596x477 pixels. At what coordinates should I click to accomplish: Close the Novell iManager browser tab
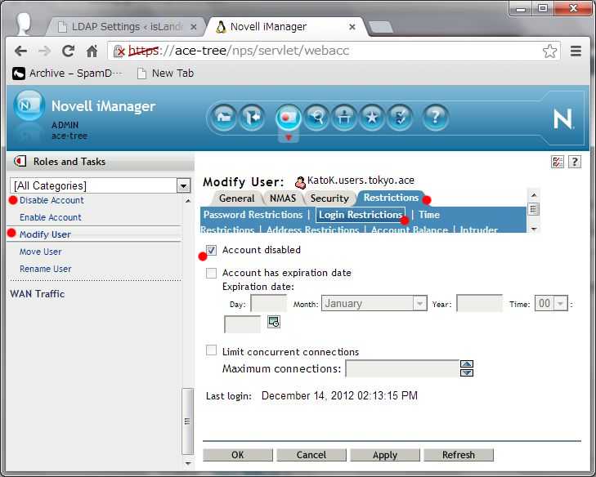coord(352,27)
